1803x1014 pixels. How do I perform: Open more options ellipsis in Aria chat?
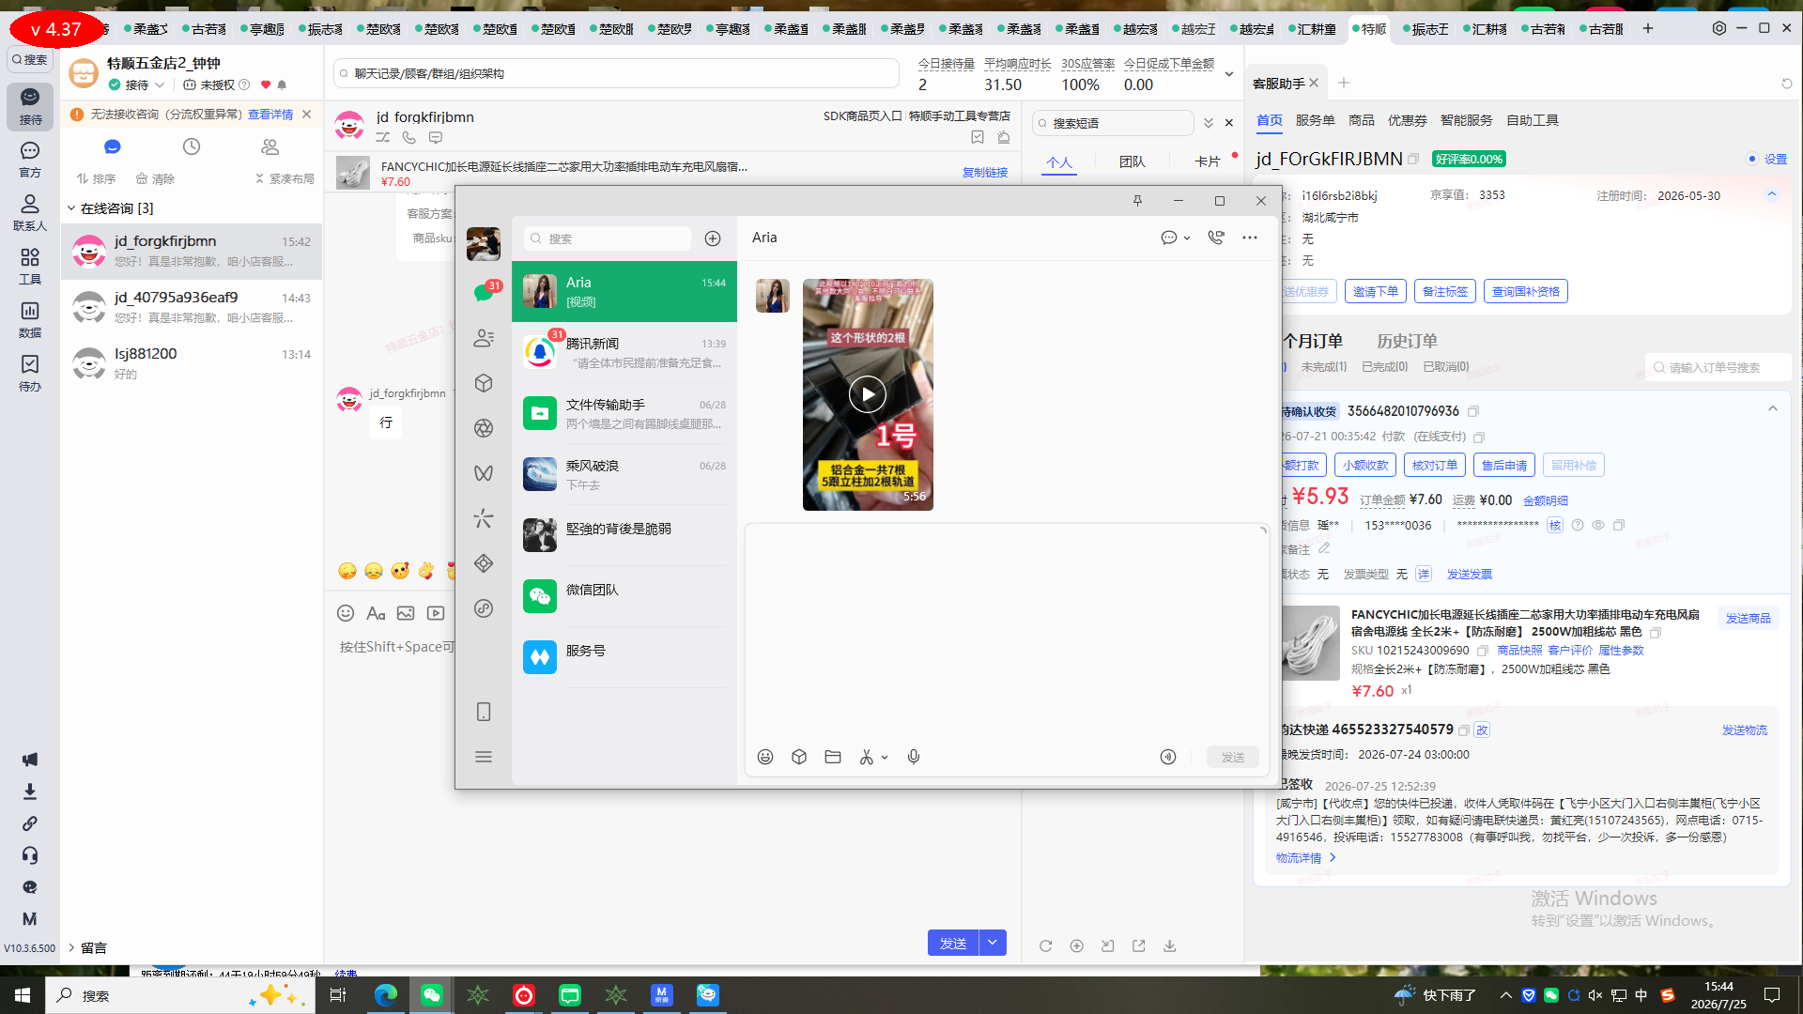click(x=1250, y=238)
